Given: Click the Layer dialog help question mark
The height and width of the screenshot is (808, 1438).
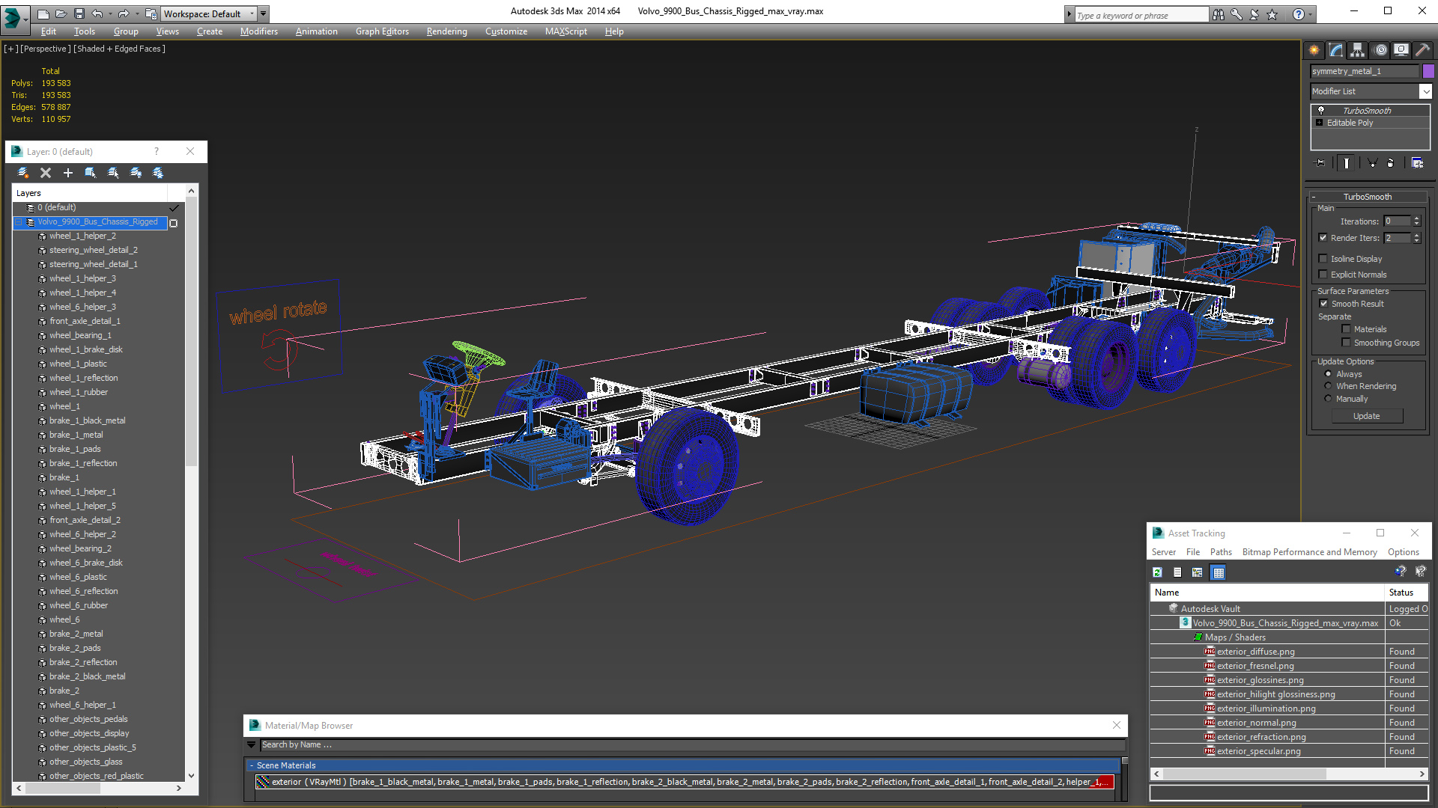Looking at the screenshot, I should pyautogui.click(x=157, y=151).
